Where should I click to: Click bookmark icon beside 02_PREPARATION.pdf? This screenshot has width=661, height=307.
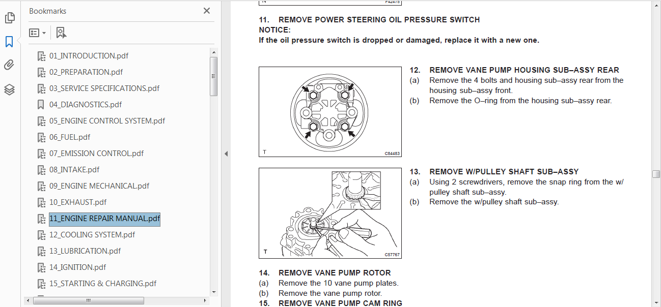point(42,72)
